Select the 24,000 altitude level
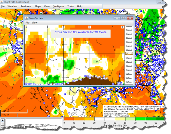 129,53
